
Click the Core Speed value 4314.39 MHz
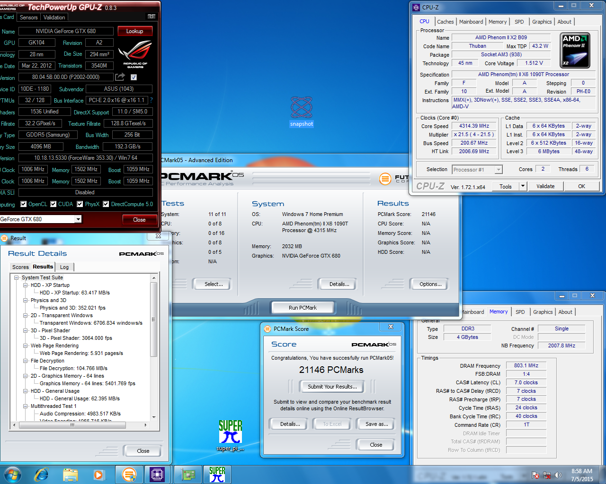474,126
